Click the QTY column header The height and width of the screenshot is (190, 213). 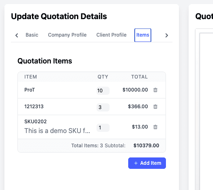[103, 77]
